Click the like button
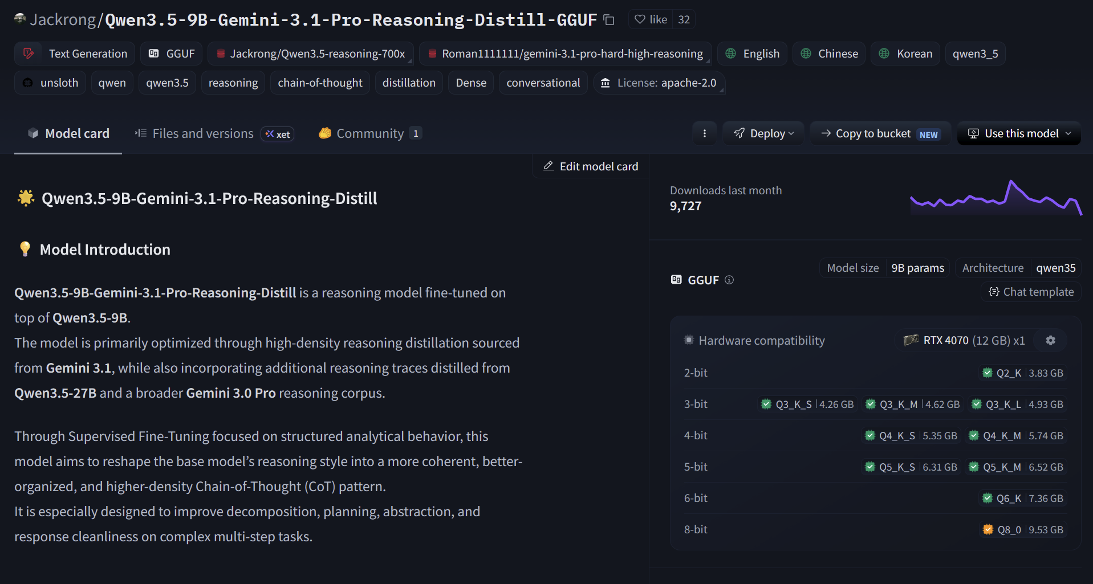This screenshot has height=584, width=1093. (x=651, y=19)
